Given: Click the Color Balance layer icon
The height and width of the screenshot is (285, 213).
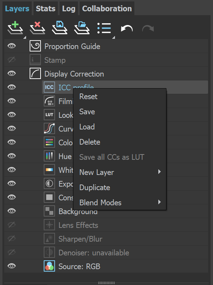Looking at the screenshot, I should (49, 142).
